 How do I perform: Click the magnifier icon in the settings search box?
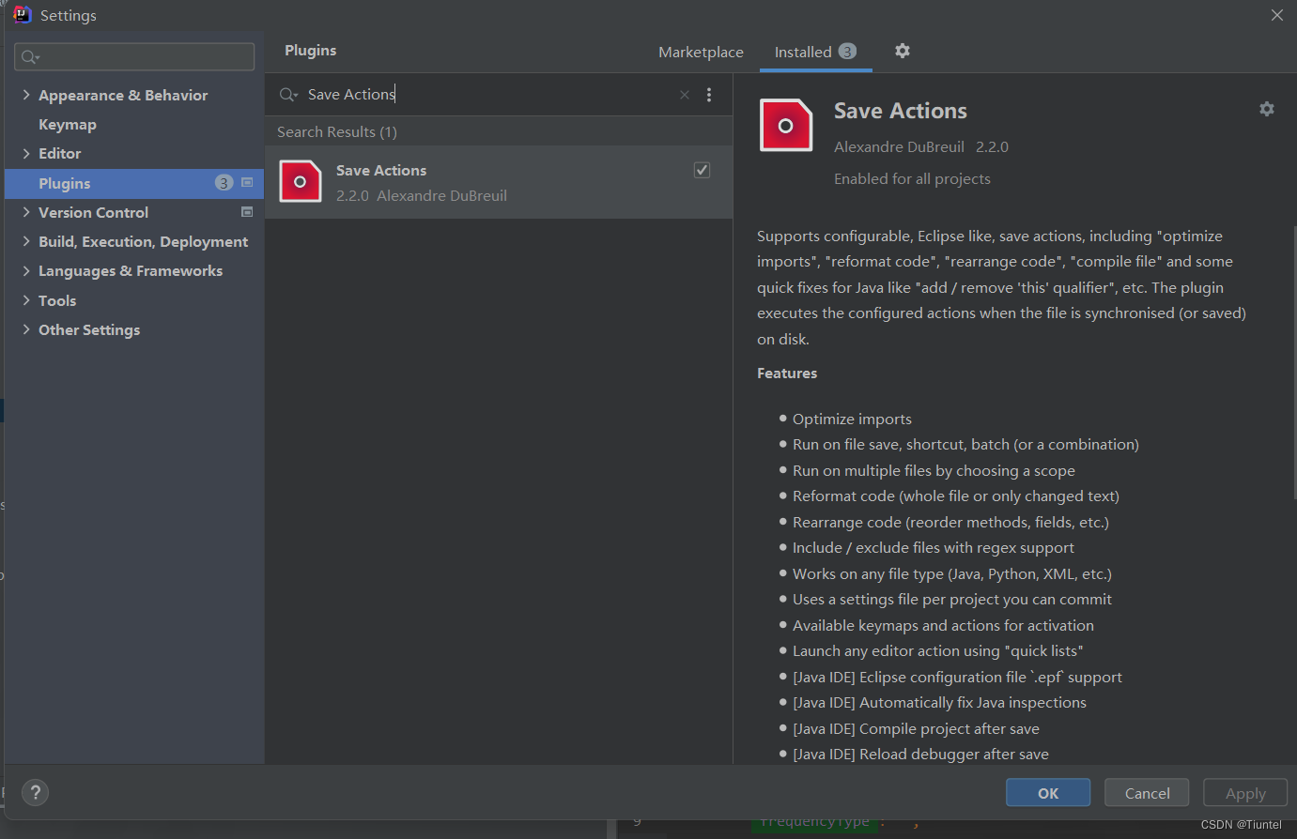click(30, 57)
